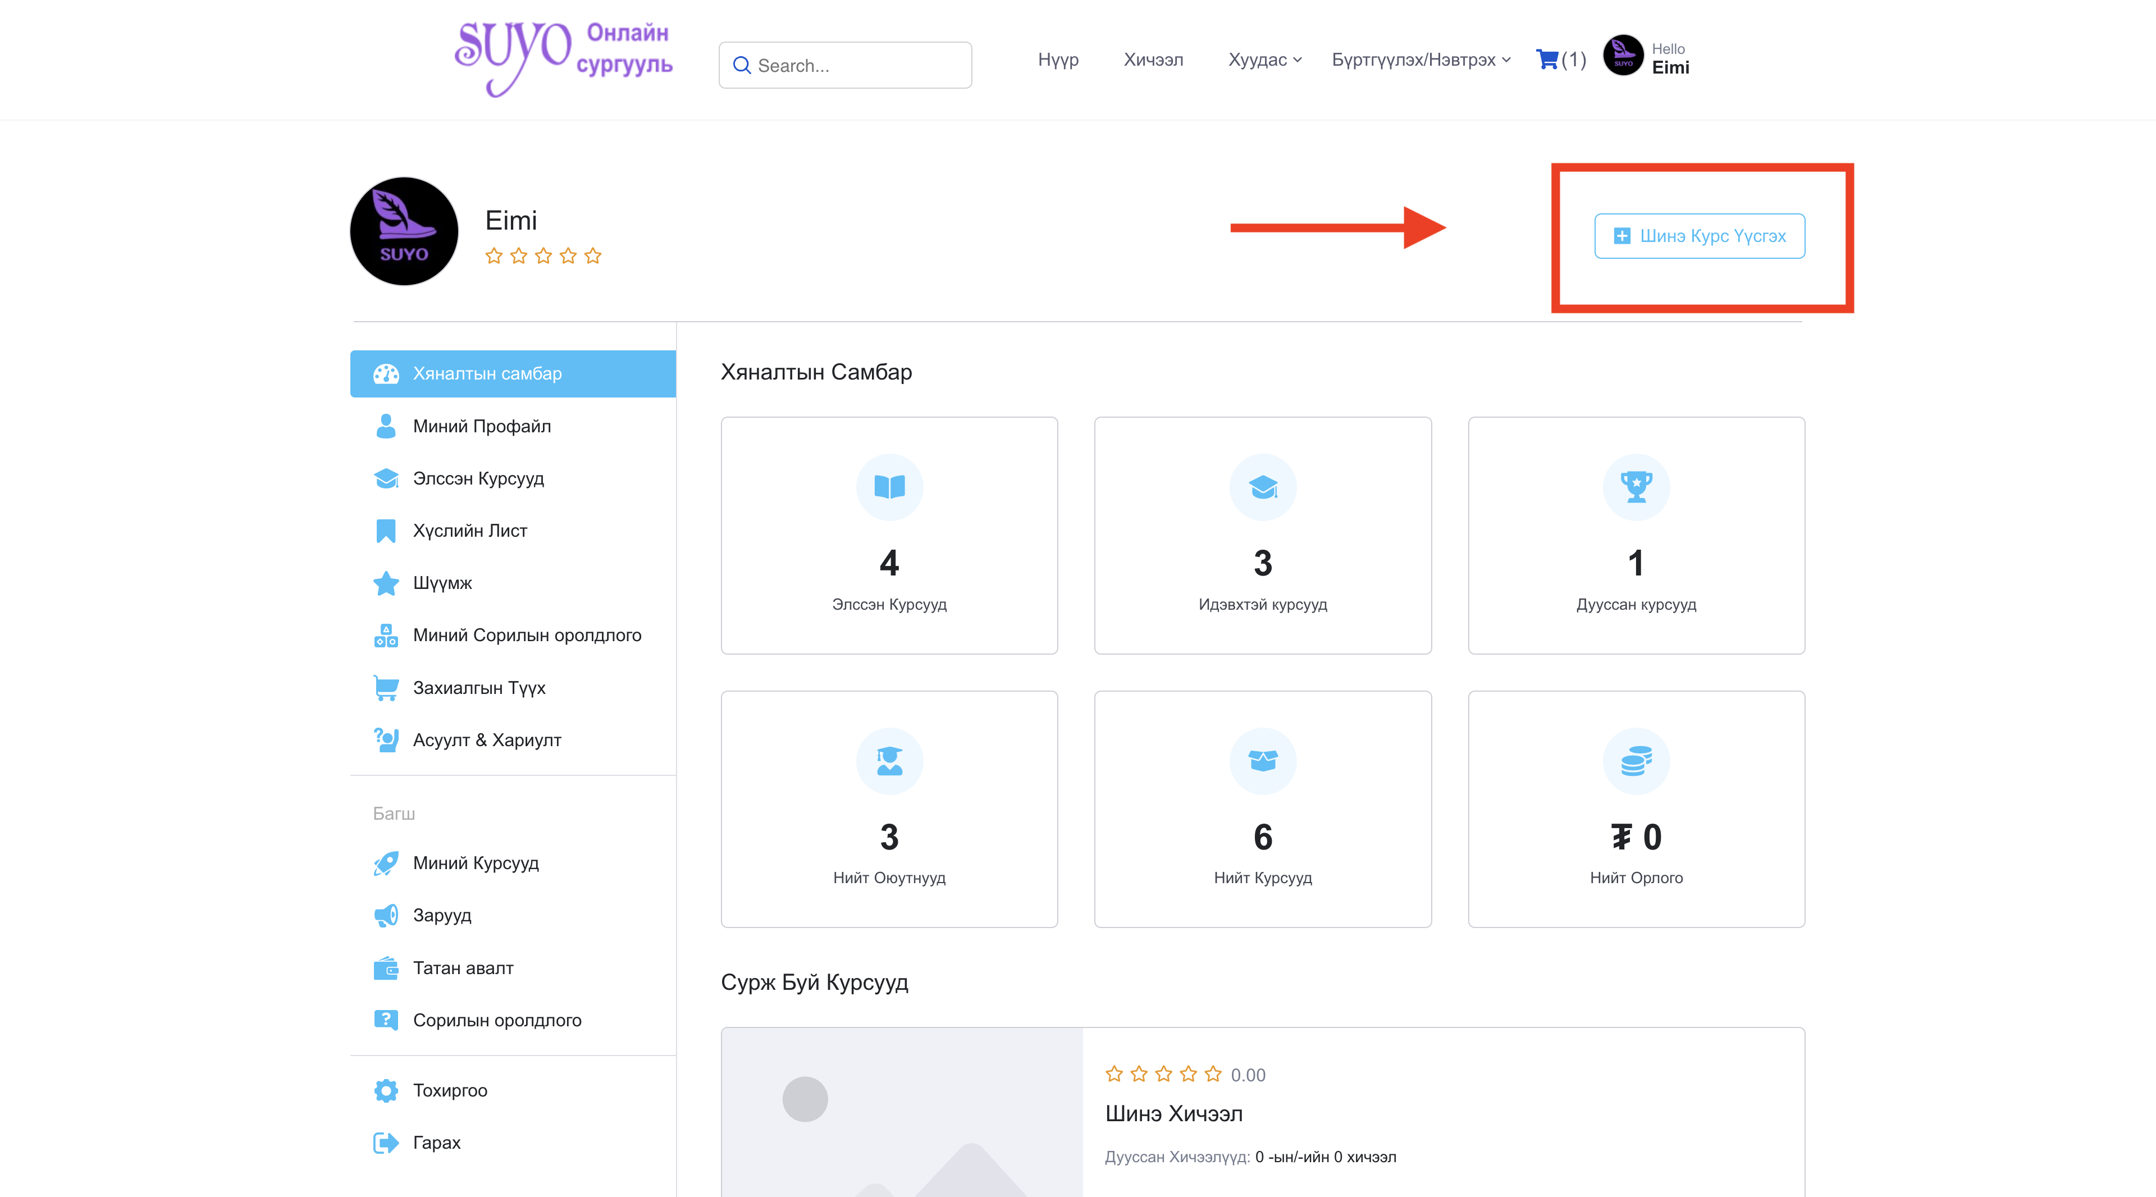The width and height of the screenshot is (2156, 1197).
Task: Click the Идэвхтэй курсууд card label
Action: tap(1262, 604)
